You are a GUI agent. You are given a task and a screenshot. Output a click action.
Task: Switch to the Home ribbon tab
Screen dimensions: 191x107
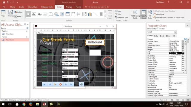pos(13,7)
